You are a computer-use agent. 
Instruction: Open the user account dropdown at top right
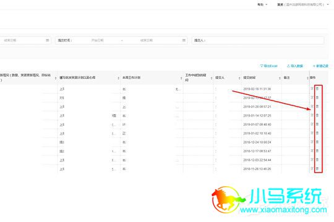303,4
